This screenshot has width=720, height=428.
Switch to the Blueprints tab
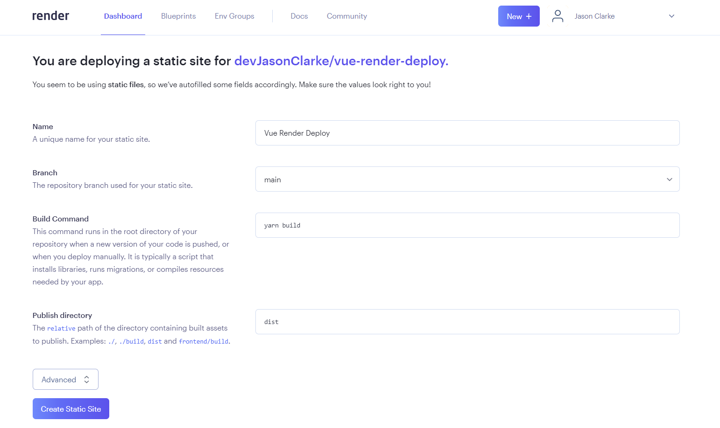click(178, 16)
